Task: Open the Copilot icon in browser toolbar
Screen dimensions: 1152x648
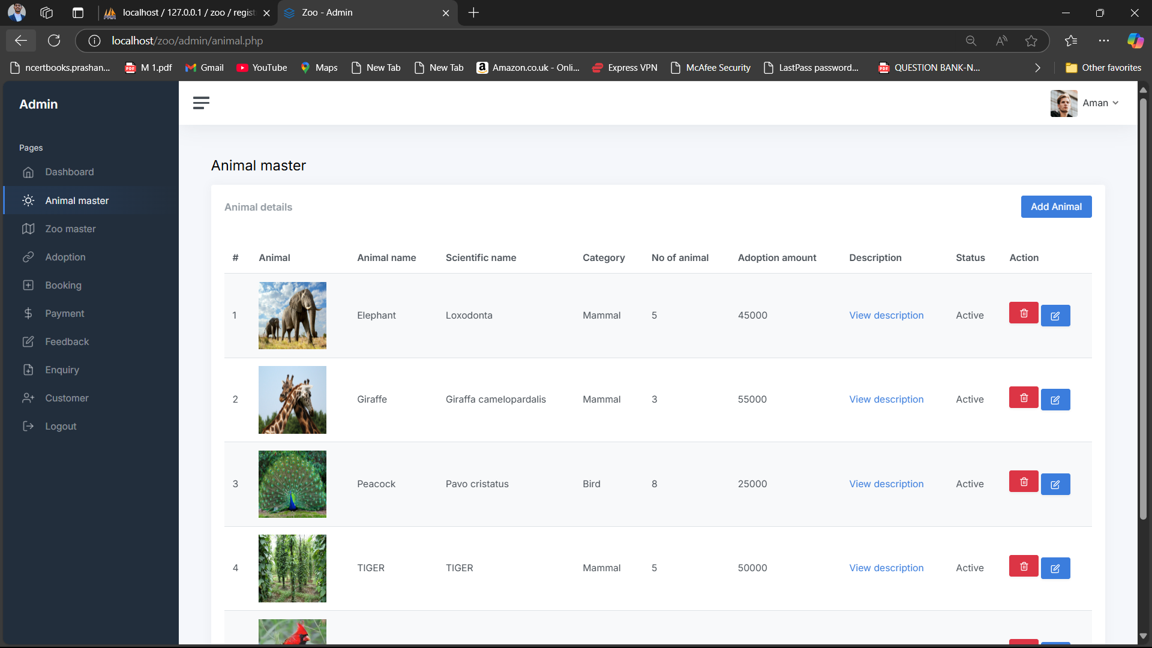Action: (1135, 41)
